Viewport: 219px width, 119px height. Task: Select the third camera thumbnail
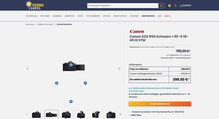point(66,115)
